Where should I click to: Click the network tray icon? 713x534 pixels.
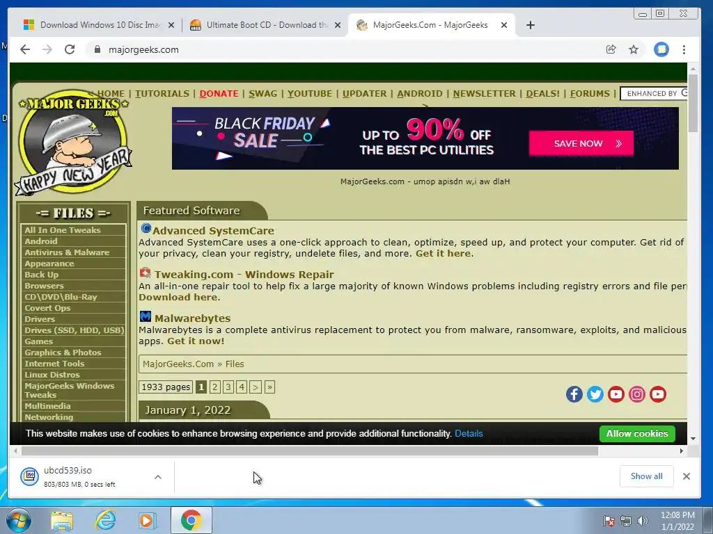[x=626, y=521]
